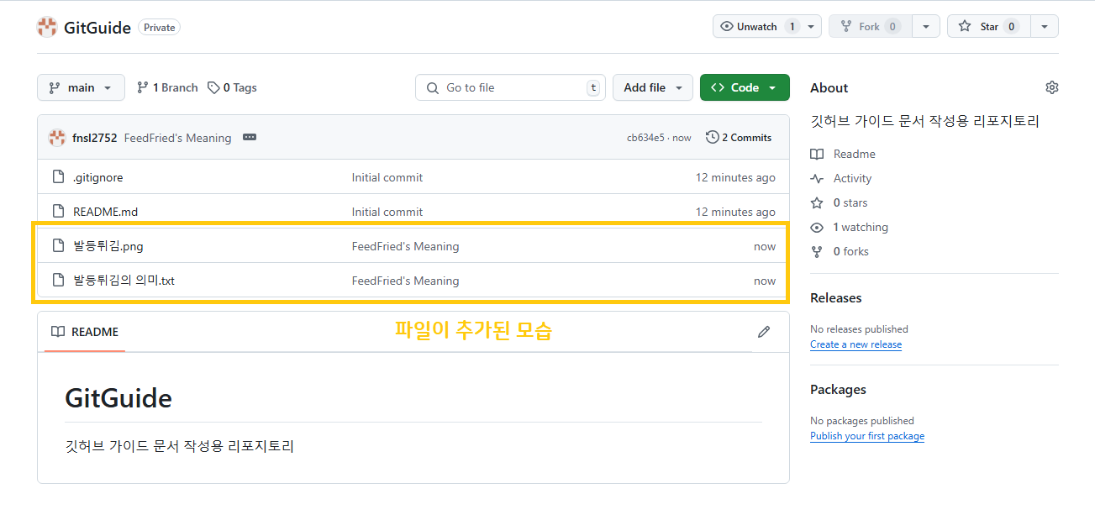This screenshot has height=520, width=1095.
Task: Open Star lists dropdown arrow
Action: 1044,27
